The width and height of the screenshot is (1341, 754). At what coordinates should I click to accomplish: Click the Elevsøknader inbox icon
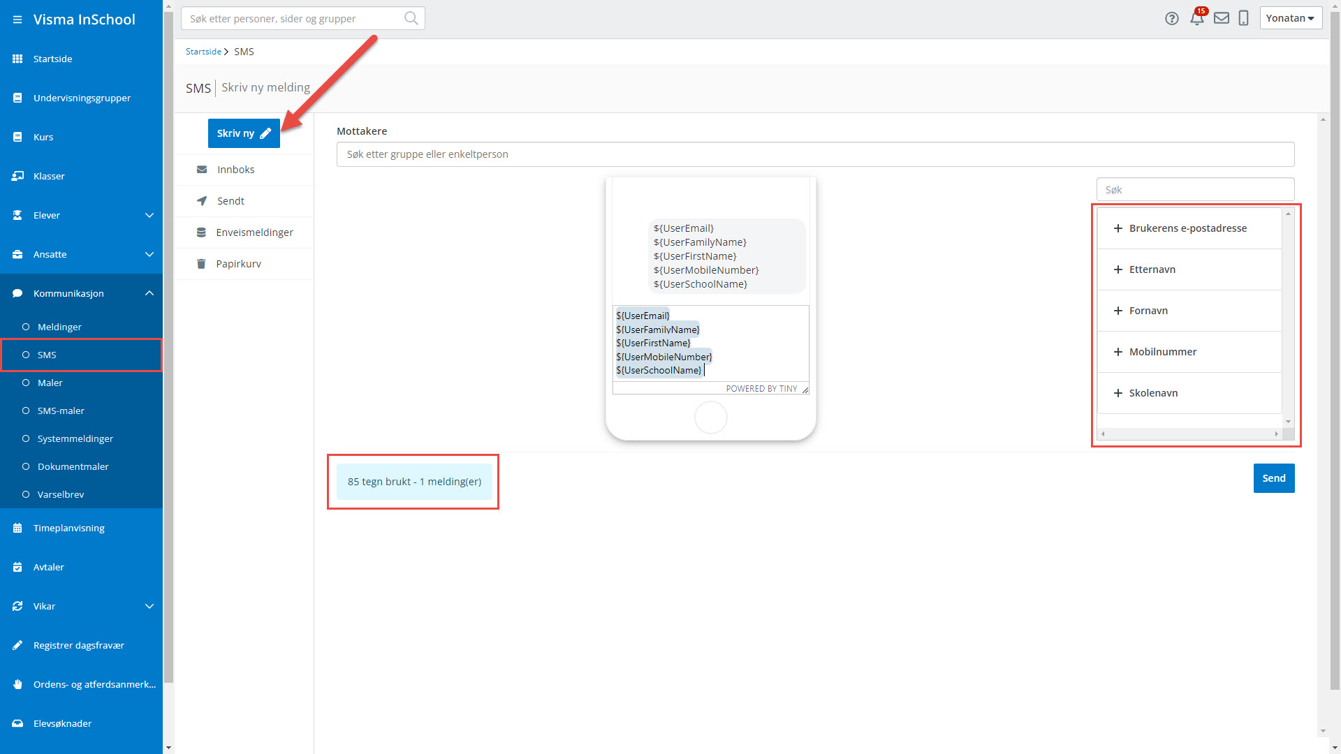17,723
